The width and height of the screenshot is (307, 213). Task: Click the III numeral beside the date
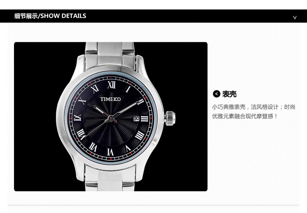[x=145, y=119]
